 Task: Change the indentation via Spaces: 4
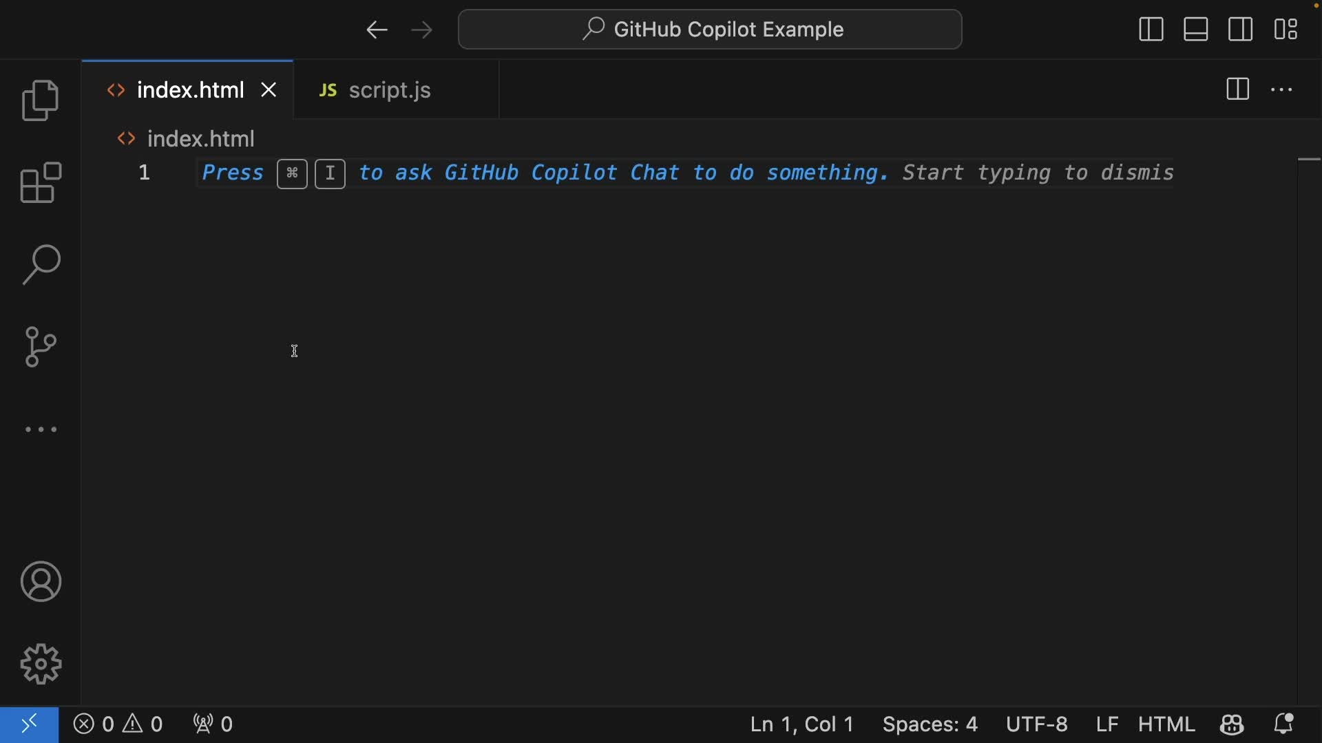click(x=930, y=724)
